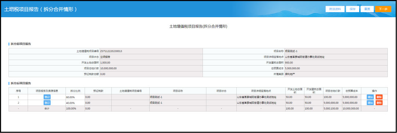This screenshot has height=133, width=397.
Task: Click the 拆分前 项目详细座落地点 value
Action: point(305,57)
